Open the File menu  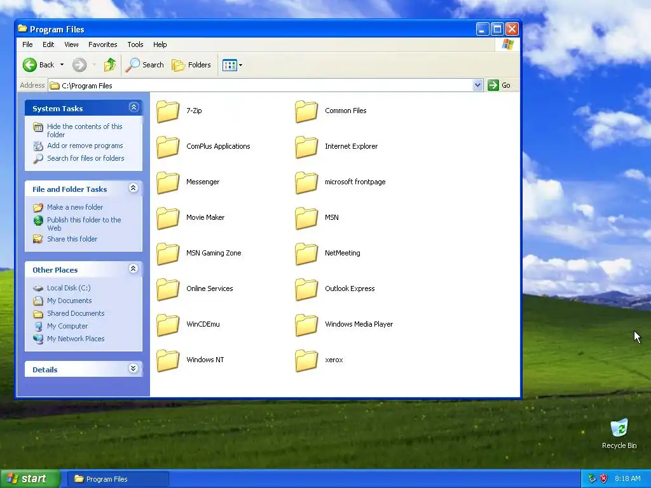(27, 44)
